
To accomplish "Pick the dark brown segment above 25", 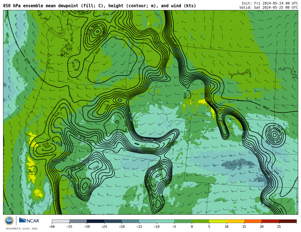I will coord(288,221).
